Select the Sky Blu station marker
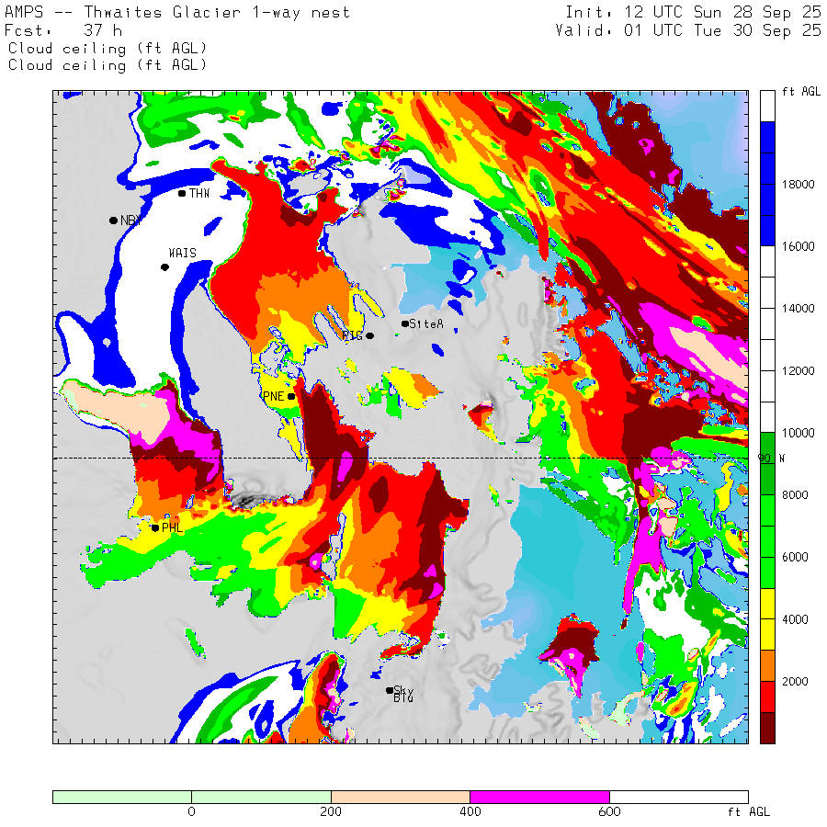This screenshot has height=827, width=827. 390,690
